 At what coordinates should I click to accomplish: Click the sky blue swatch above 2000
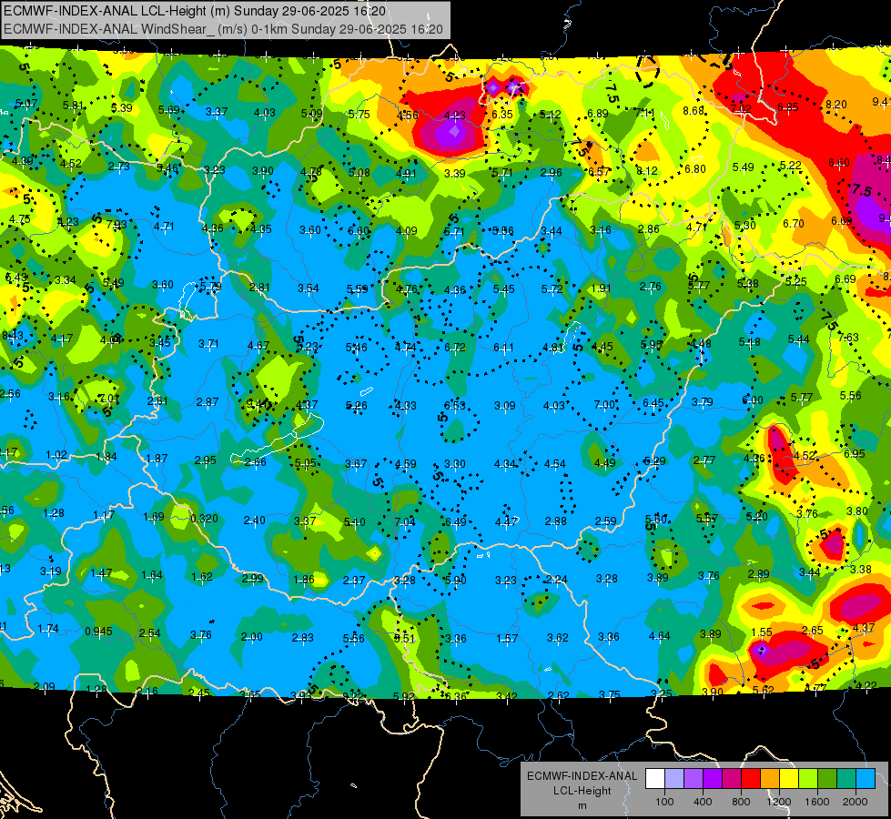(866, 779)
